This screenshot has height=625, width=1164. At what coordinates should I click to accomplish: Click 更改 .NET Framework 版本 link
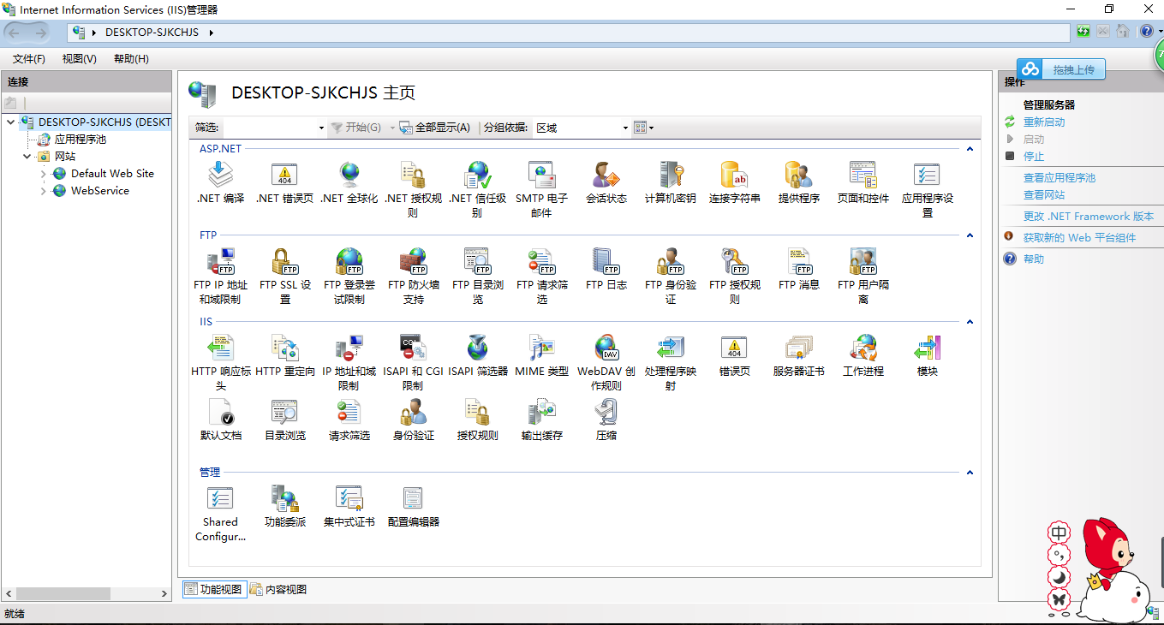[1089, 217]
